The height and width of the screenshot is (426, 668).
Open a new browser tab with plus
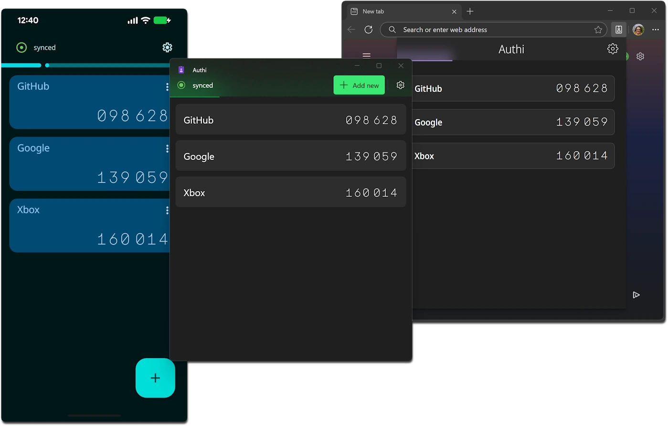(x=470, y=11)
